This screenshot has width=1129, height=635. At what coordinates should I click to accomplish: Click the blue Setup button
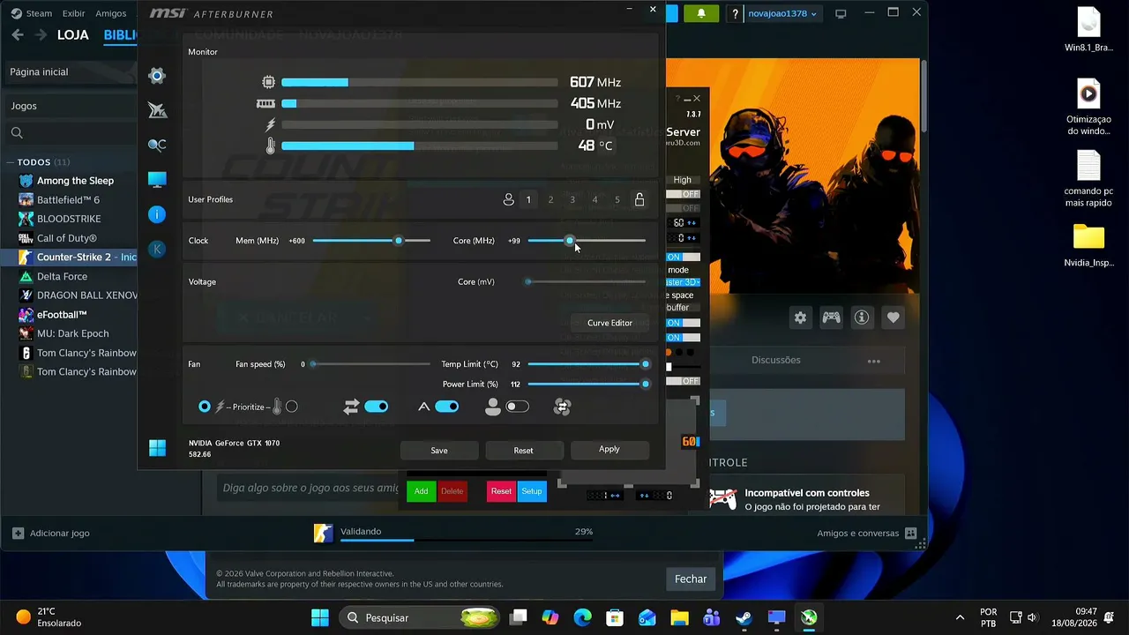click(x=532, y=491)
